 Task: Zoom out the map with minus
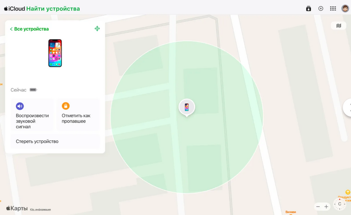(318, 207)
